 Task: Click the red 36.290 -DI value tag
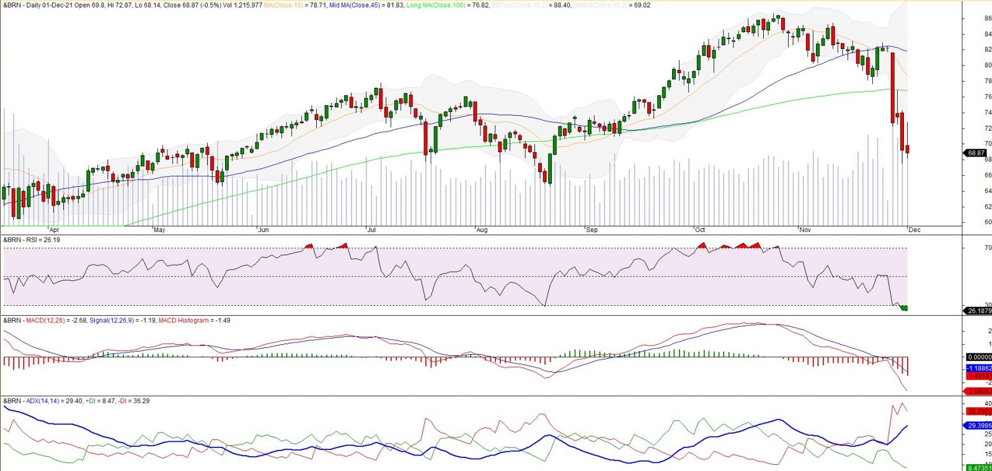pyautogui.click(x=978, y=411)
